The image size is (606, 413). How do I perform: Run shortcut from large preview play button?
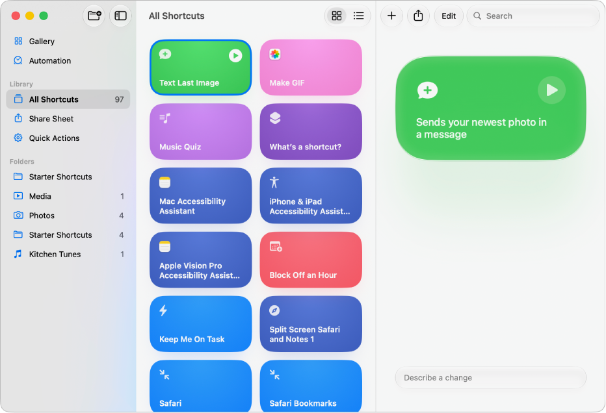point(551,90)
